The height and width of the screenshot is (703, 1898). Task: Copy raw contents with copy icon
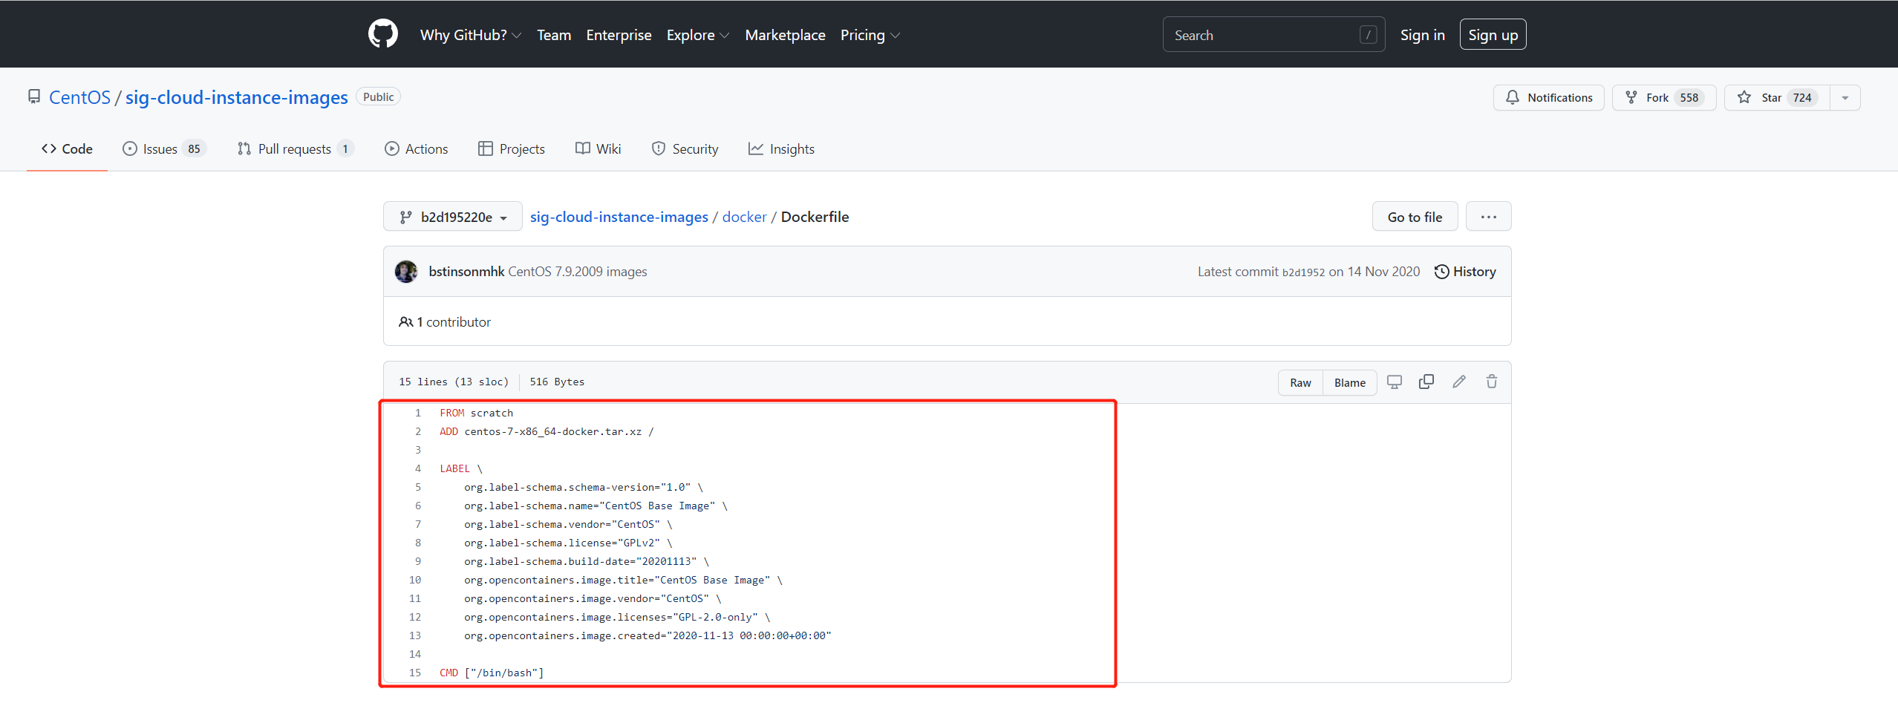[x=1426, y=382]
